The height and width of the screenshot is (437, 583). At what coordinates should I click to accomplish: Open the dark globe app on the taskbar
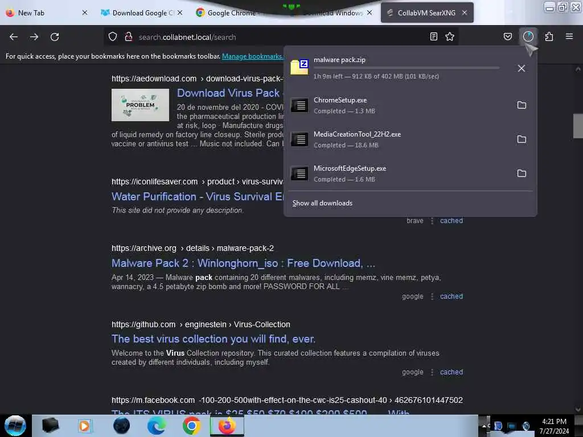[x=121, y=426]
